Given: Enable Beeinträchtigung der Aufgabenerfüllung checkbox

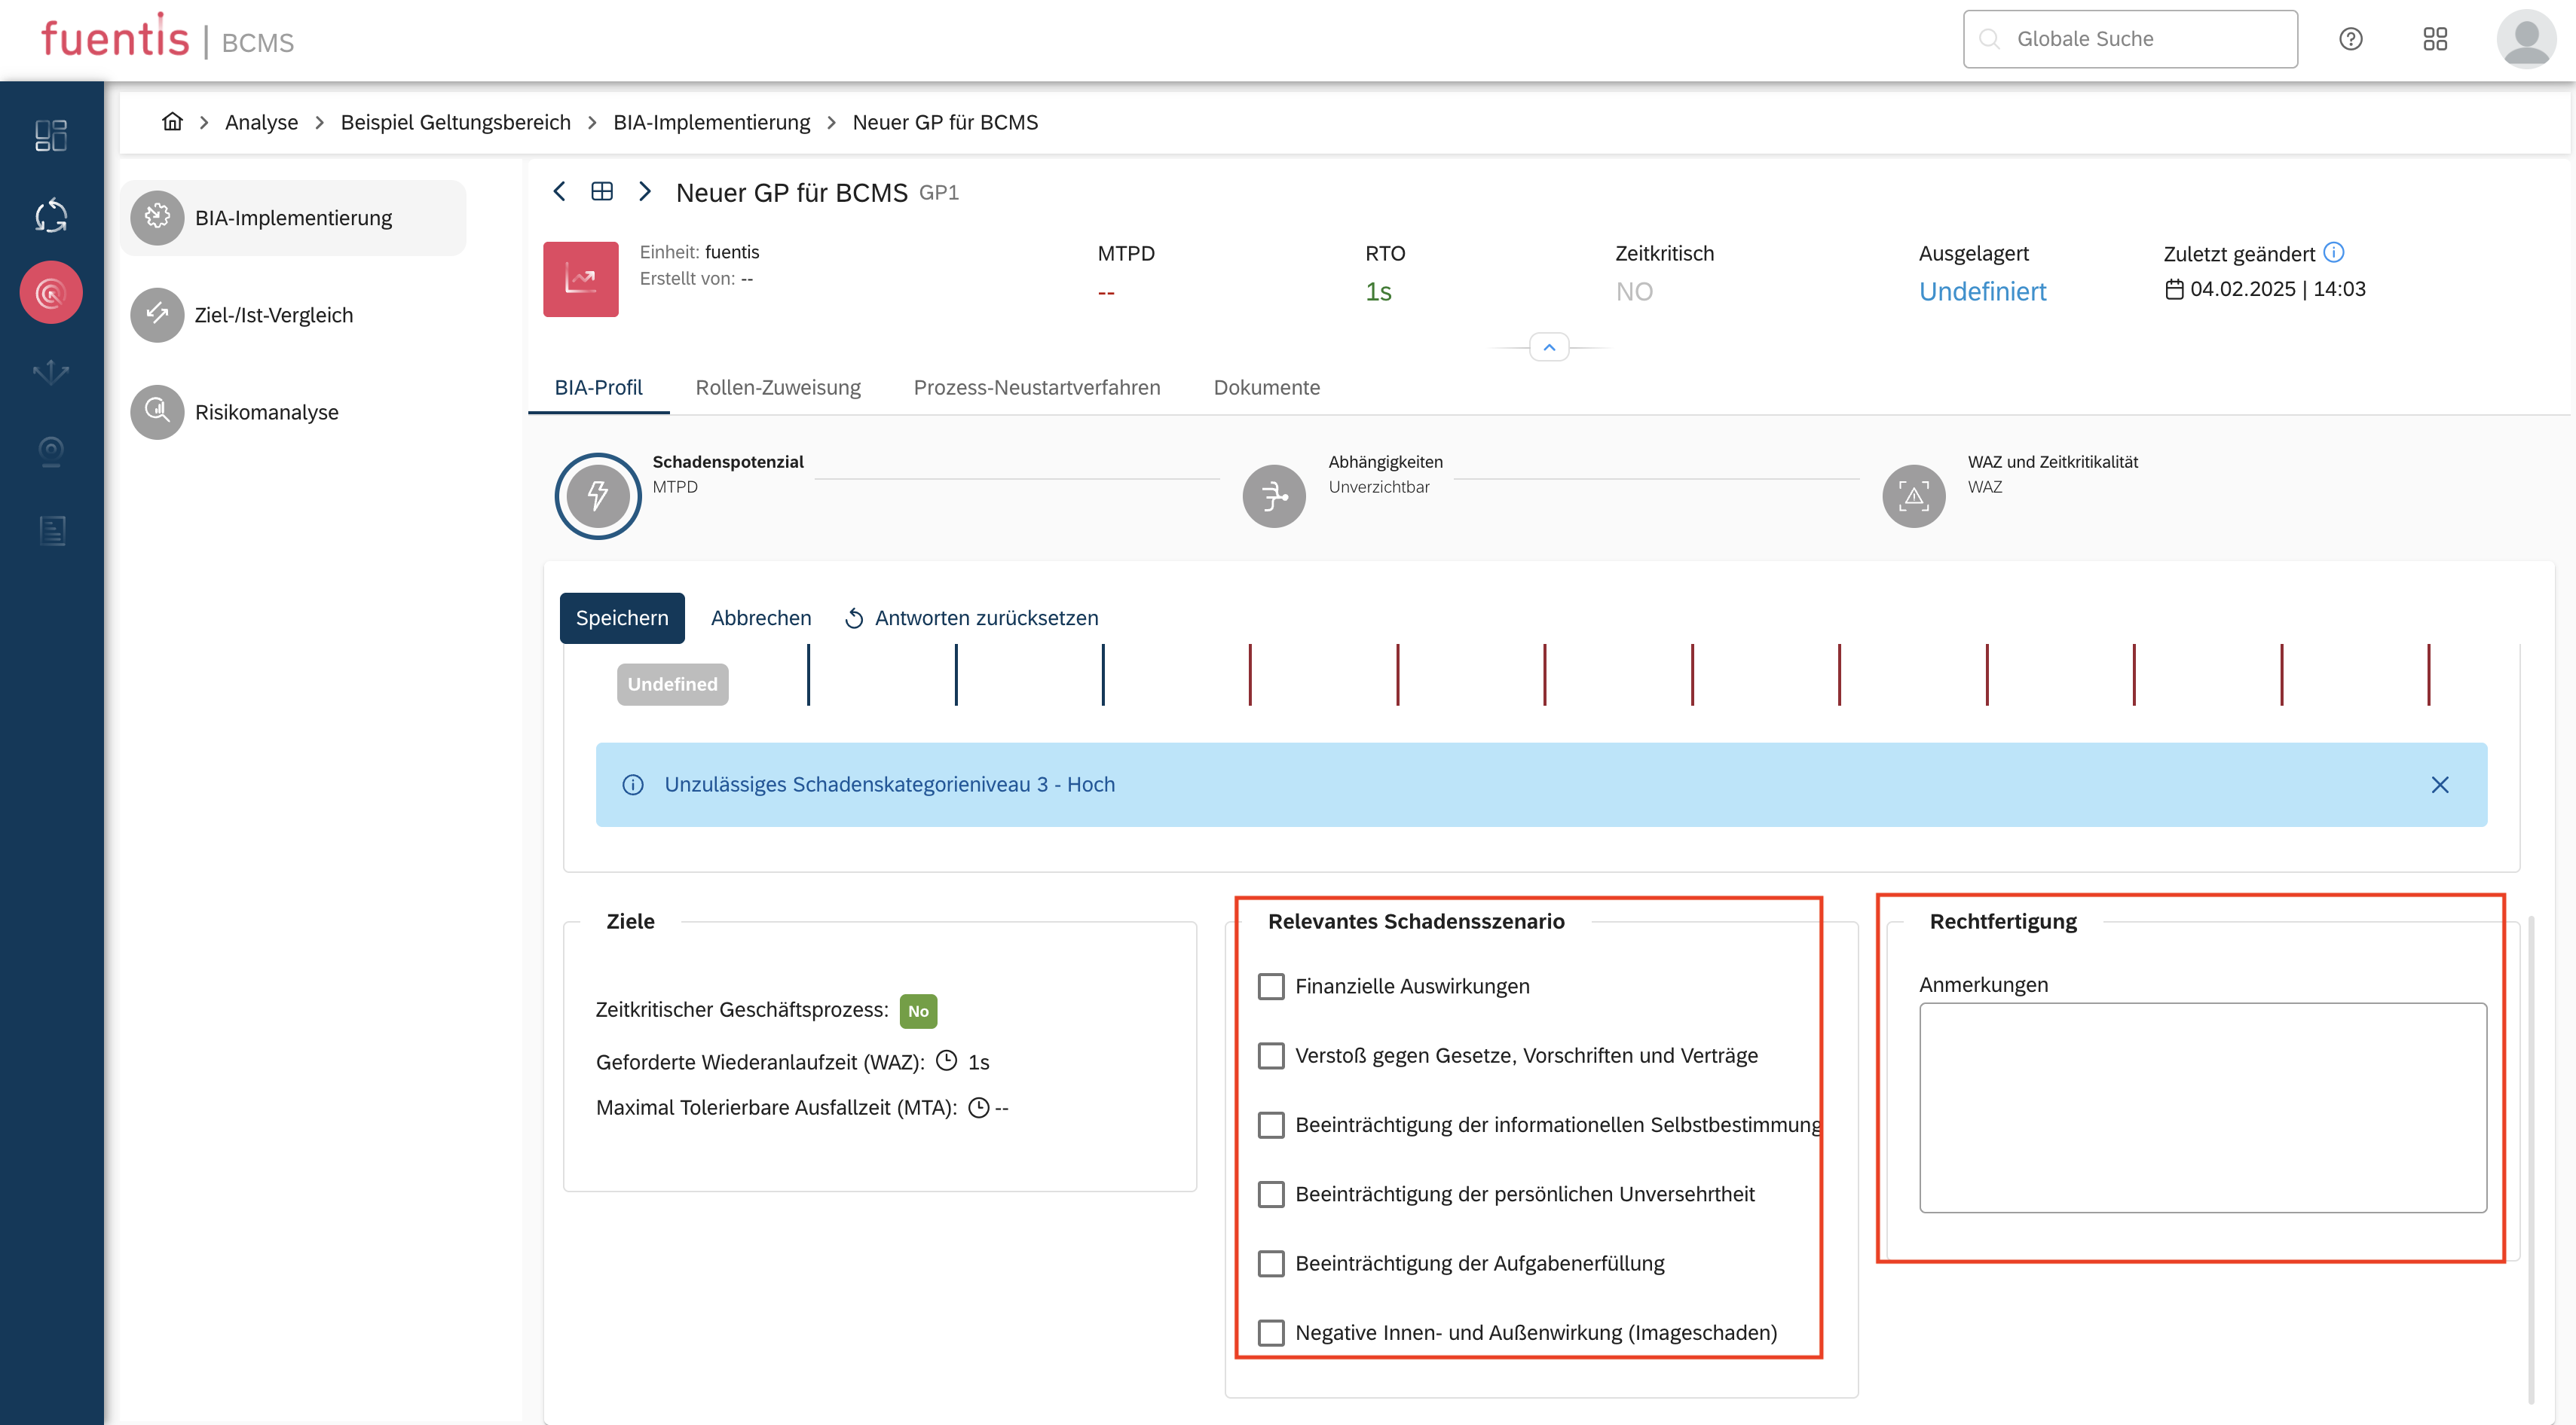Looking at the screenshot, I should 1271,1263.
